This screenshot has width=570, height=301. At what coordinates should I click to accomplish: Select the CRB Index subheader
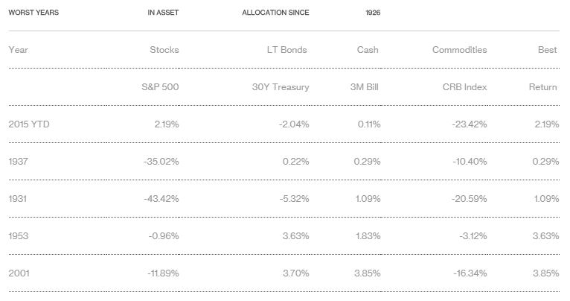464,87
